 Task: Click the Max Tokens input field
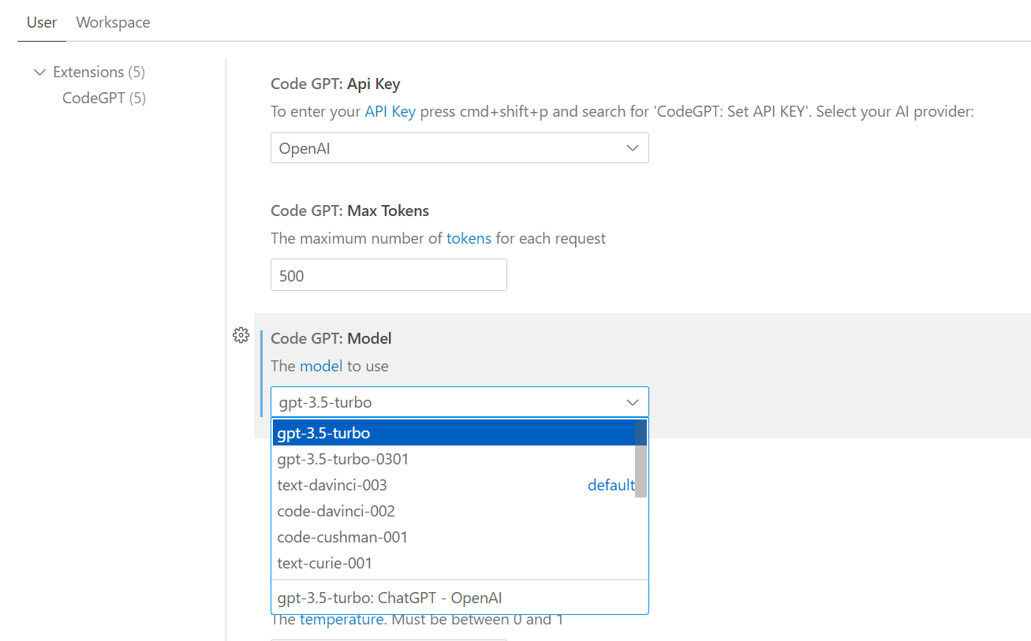388,276
